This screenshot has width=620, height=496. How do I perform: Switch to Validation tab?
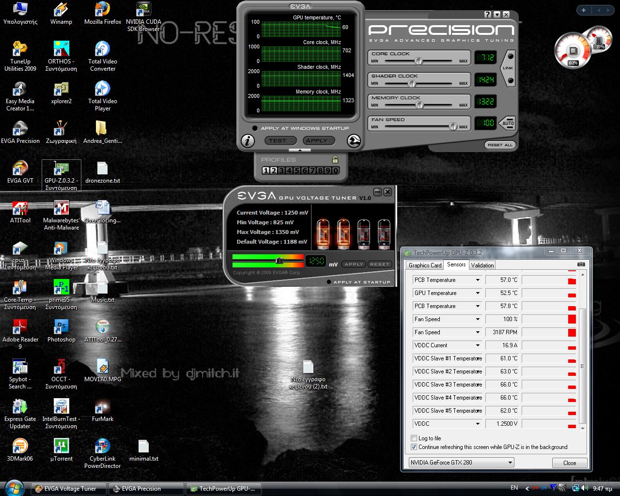pos(482,265)
